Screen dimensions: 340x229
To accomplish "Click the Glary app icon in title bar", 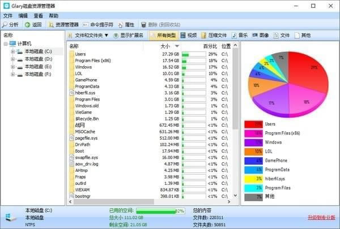I will coord(6,6).
